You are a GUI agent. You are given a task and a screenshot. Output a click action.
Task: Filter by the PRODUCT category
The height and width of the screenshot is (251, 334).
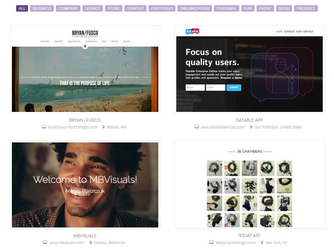[306, 8]
